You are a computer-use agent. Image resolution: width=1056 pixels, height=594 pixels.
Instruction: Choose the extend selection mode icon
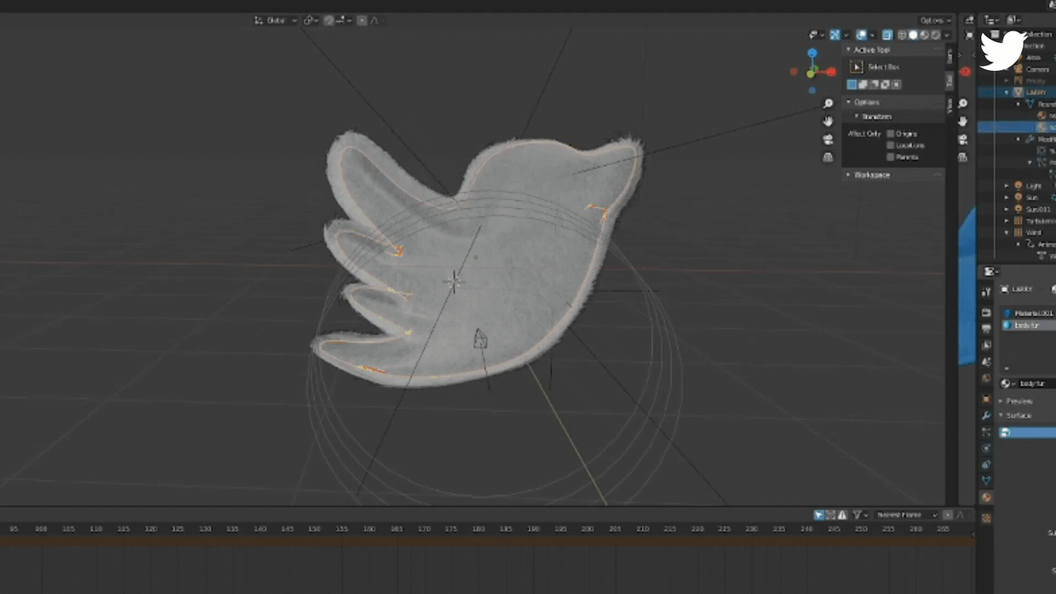point(863,85)
